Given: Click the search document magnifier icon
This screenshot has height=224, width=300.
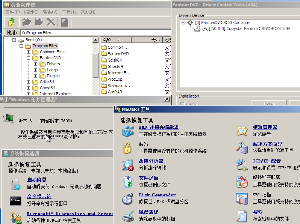Looking at the screenshot, I should (242, 216).
